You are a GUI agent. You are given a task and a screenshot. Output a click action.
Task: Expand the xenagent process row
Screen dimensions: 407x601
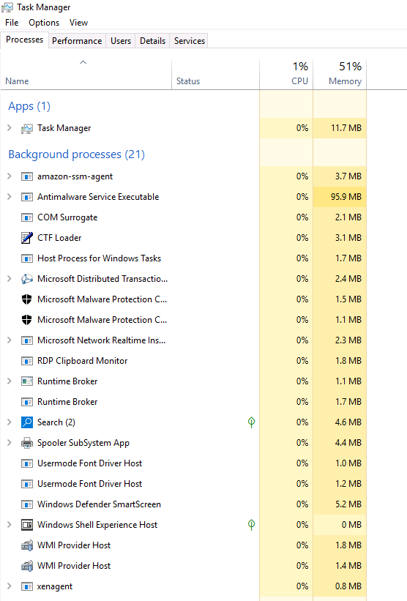coord(10,586)
